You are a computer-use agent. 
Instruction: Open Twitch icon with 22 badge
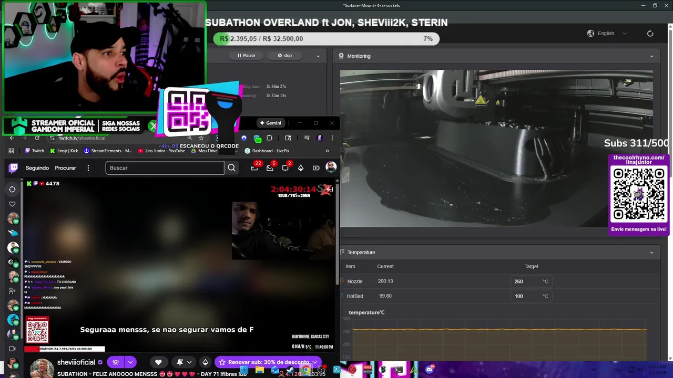pos(255,167)
